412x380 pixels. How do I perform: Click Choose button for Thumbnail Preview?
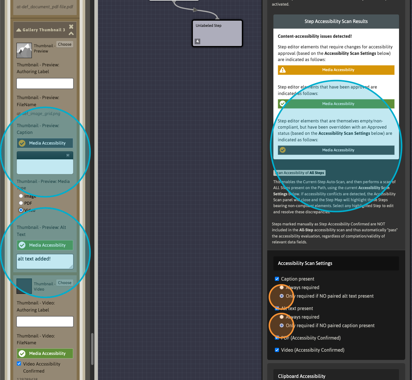[65, 44]
